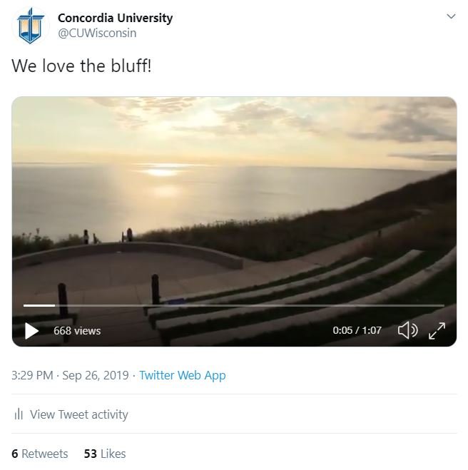Open the 3:29 PM Sep 26, 2019 timestamp
Image resolution: width=468 pixels, height=470 pixels.
(70, 375)
